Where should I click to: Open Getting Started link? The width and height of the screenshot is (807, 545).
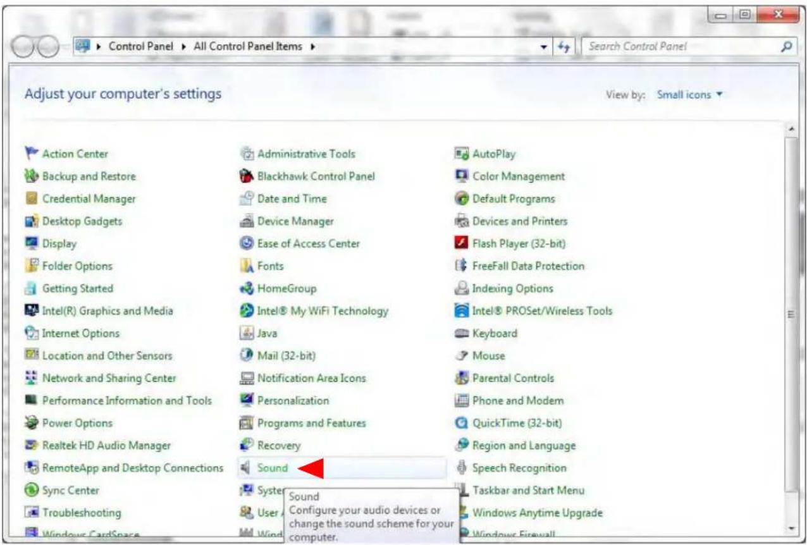[x=78, y=288]
